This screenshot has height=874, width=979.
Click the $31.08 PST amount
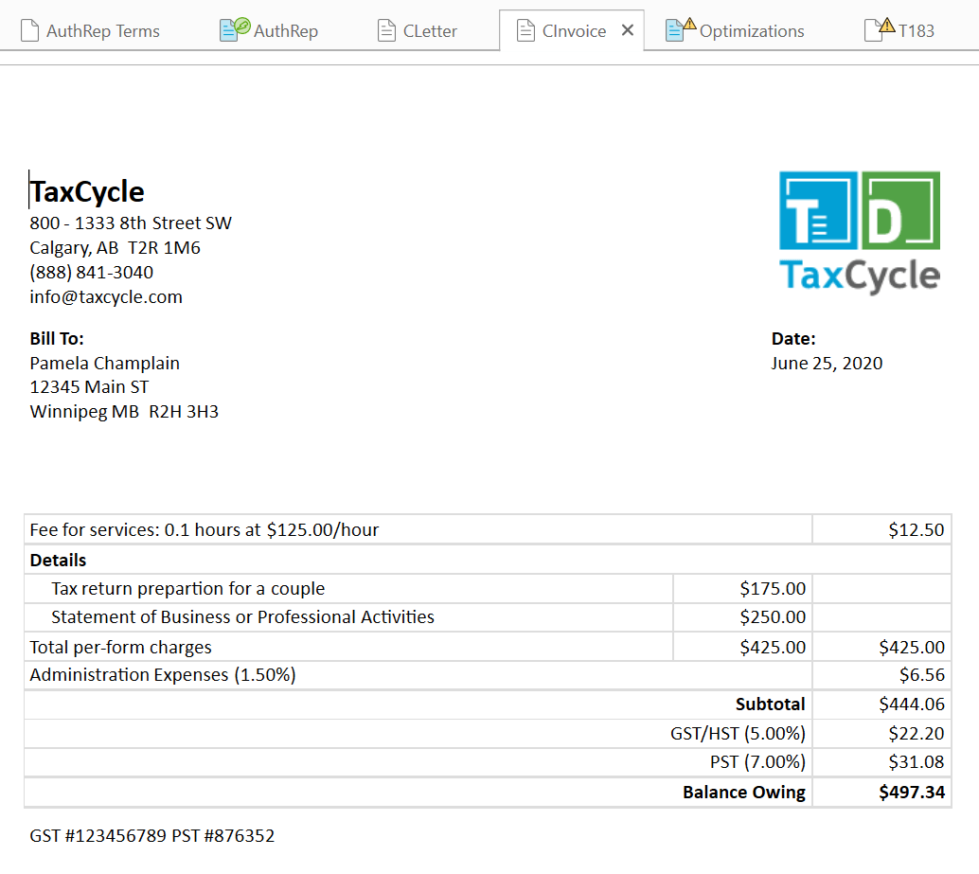[916, 761]
